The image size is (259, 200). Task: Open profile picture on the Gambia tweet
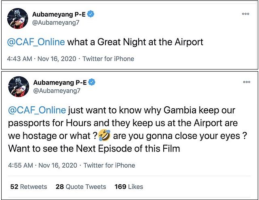click(18, 86)
